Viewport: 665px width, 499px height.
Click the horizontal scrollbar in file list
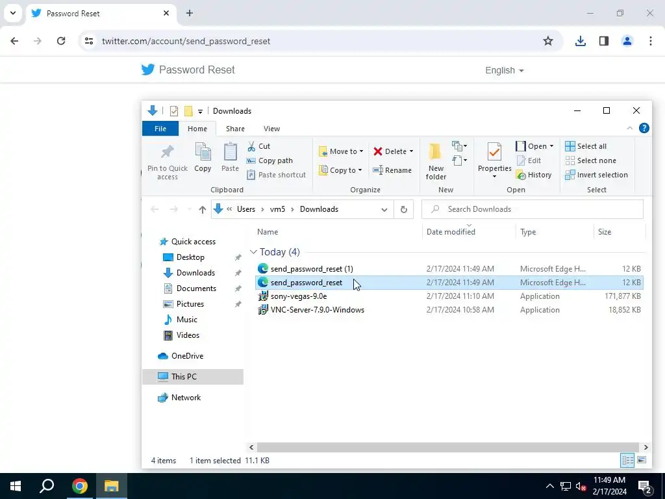(x=448, y=447)
